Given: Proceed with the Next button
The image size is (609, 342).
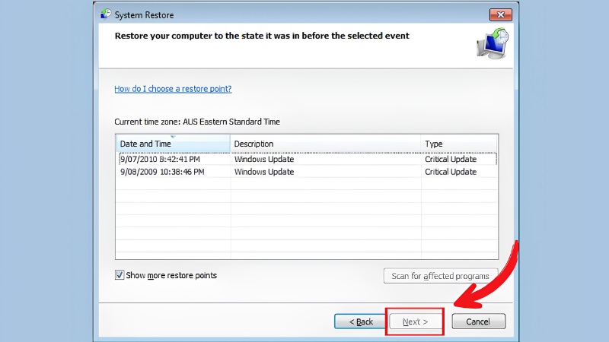Looking at the screenshot, I should tap(415, 321).
